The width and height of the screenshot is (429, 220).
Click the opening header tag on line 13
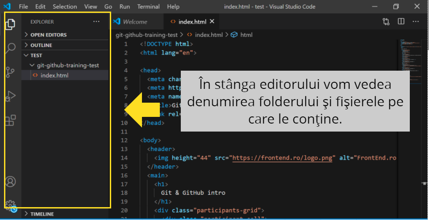pos(161,149)
